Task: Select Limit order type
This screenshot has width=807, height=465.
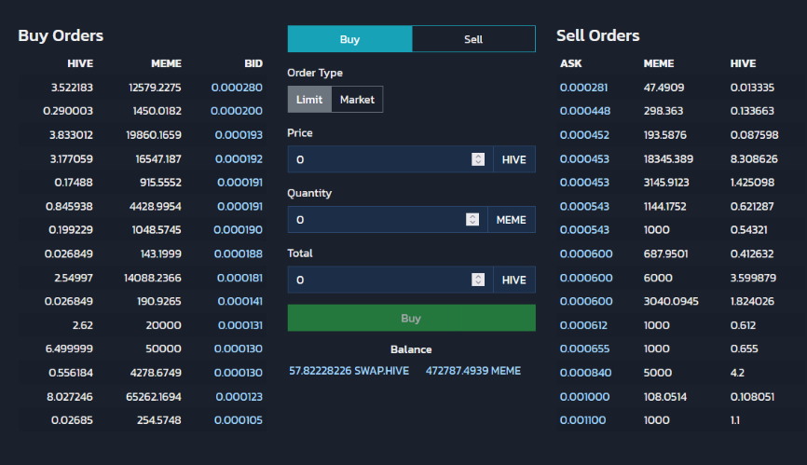Action: [309, 100]
